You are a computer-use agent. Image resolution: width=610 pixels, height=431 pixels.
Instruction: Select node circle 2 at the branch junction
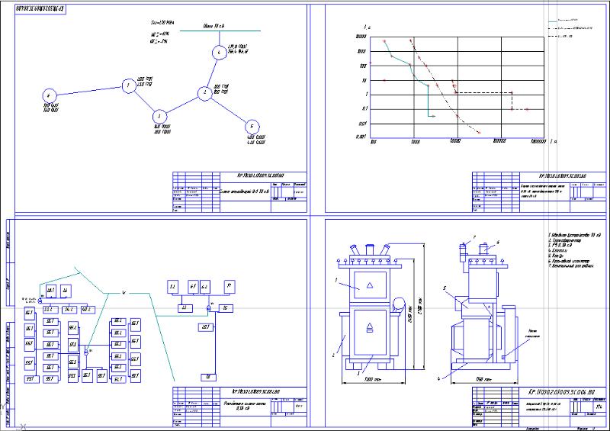tap(204, 92)
